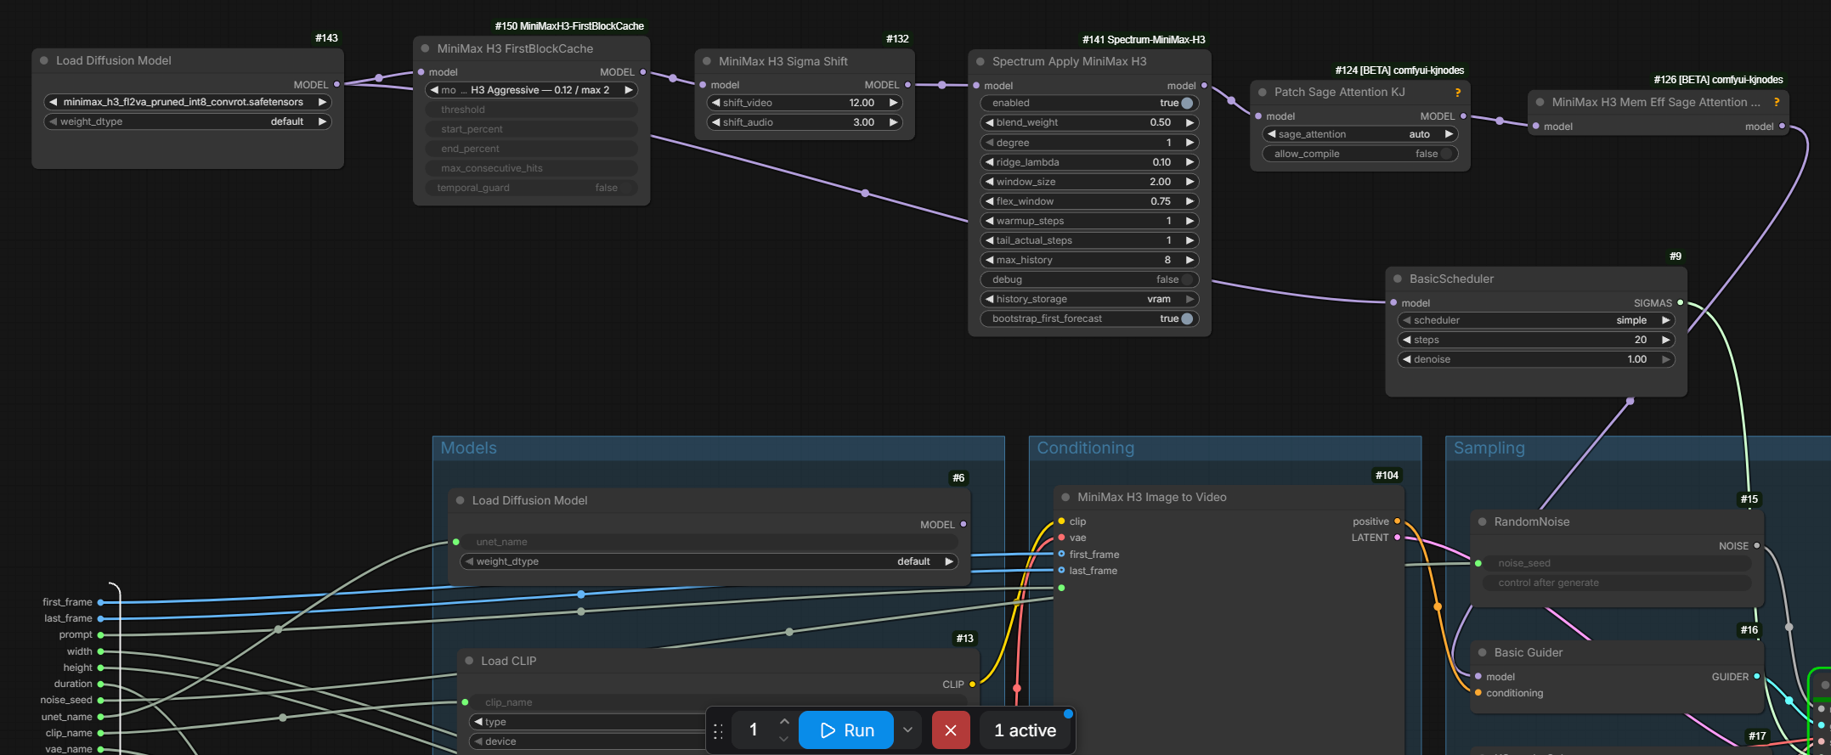
Task: Open the sage_attention combo set to auto
Action: (x=1360, y=134)
